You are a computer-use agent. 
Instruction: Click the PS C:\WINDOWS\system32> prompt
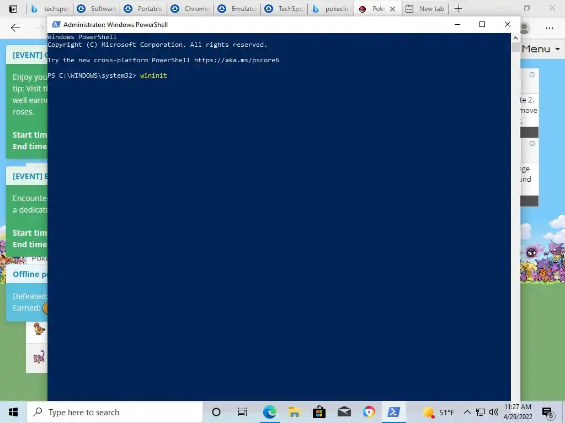click(x=92, y=75)
